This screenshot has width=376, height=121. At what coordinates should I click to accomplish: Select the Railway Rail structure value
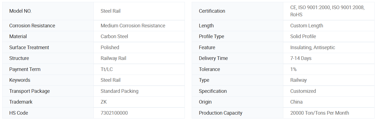tap(113, 58)
